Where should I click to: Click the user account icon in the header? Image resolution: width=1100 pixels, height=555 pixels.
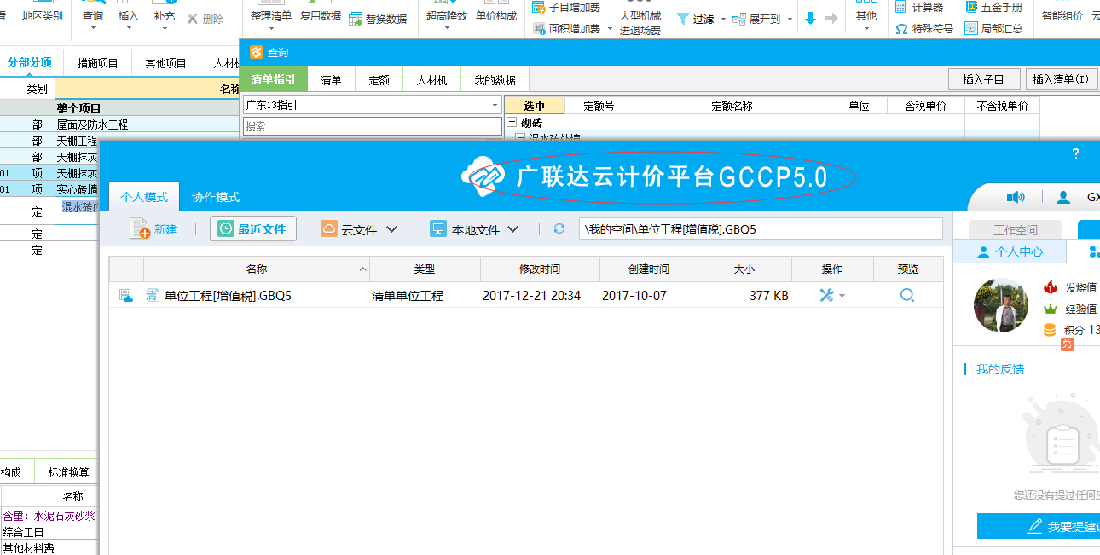pos(1063,197)
